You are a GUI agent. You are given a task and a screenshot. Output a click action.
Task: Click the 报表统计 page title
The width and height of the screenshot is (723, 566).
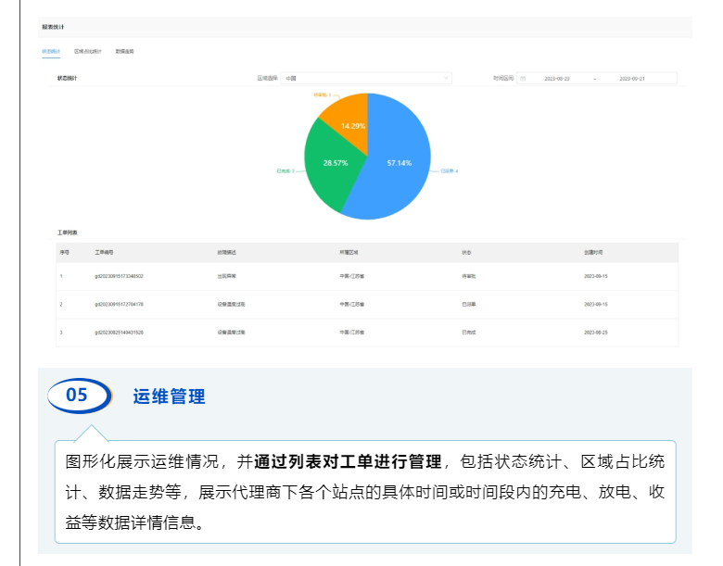(53, 27)
